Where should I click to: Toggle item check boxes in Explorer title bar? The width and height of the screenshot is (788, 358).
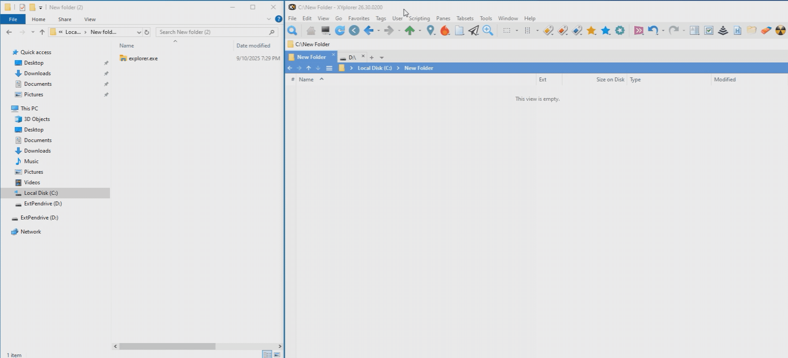[x=22, y=7]
